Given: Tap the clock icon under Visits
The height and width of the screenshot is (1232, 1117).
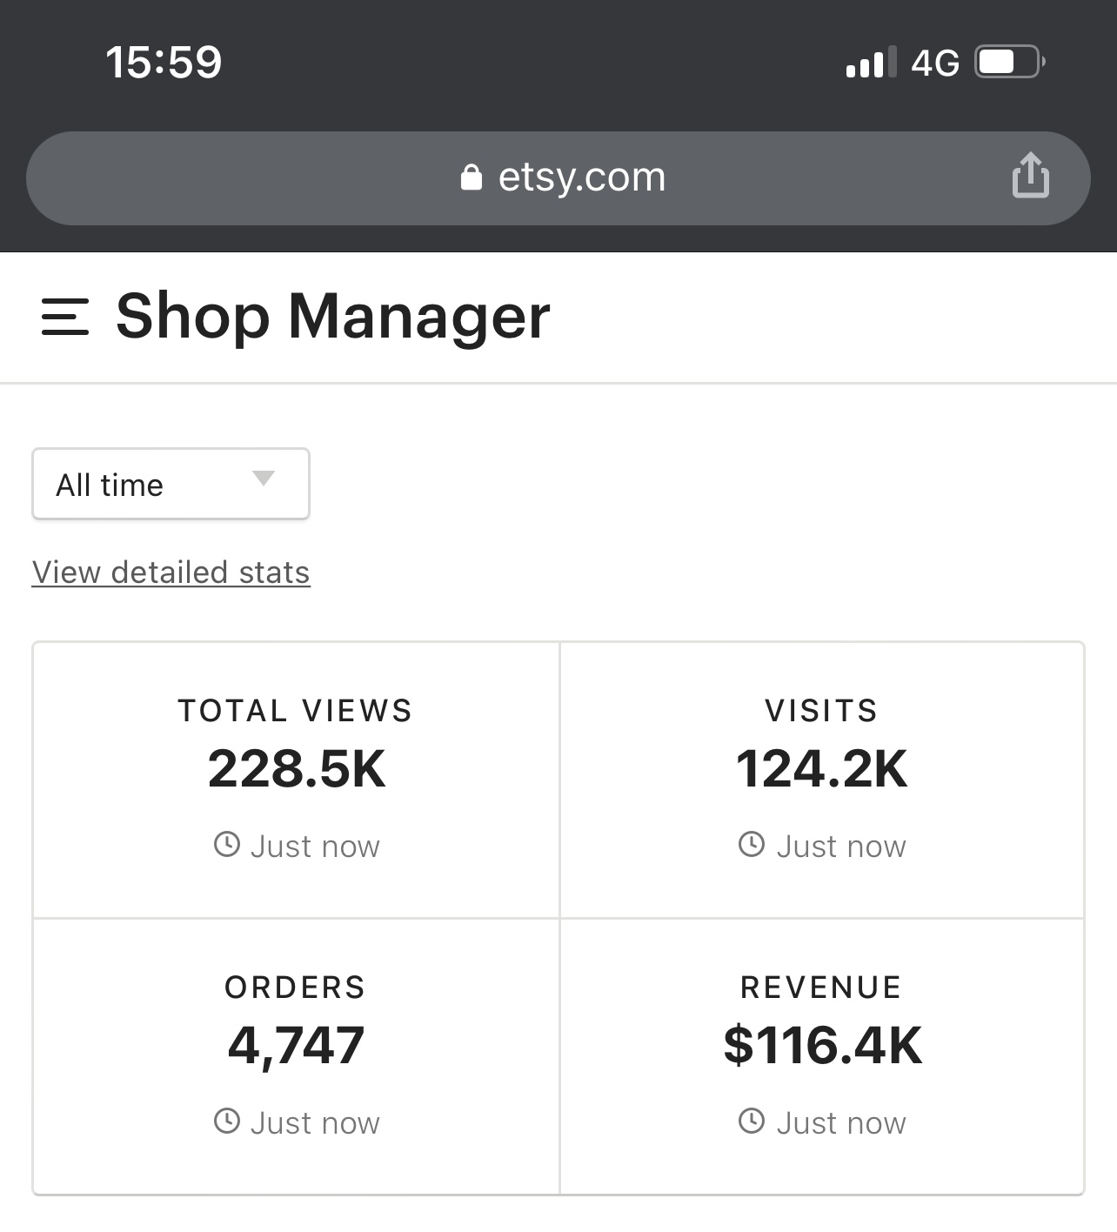Looking at the screenshot, I should [752, 844].
